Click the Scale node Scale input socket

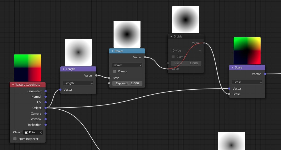[x=229, y=94]
